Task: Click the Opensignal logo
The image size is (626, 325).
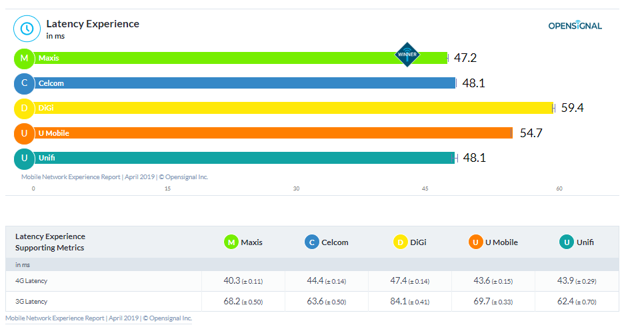Action: 575,25
